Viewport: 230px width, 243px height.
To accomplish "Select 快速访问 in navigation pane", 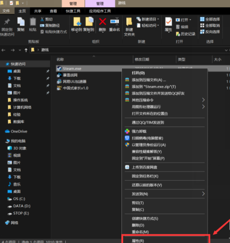I will (x=18, y=64).
